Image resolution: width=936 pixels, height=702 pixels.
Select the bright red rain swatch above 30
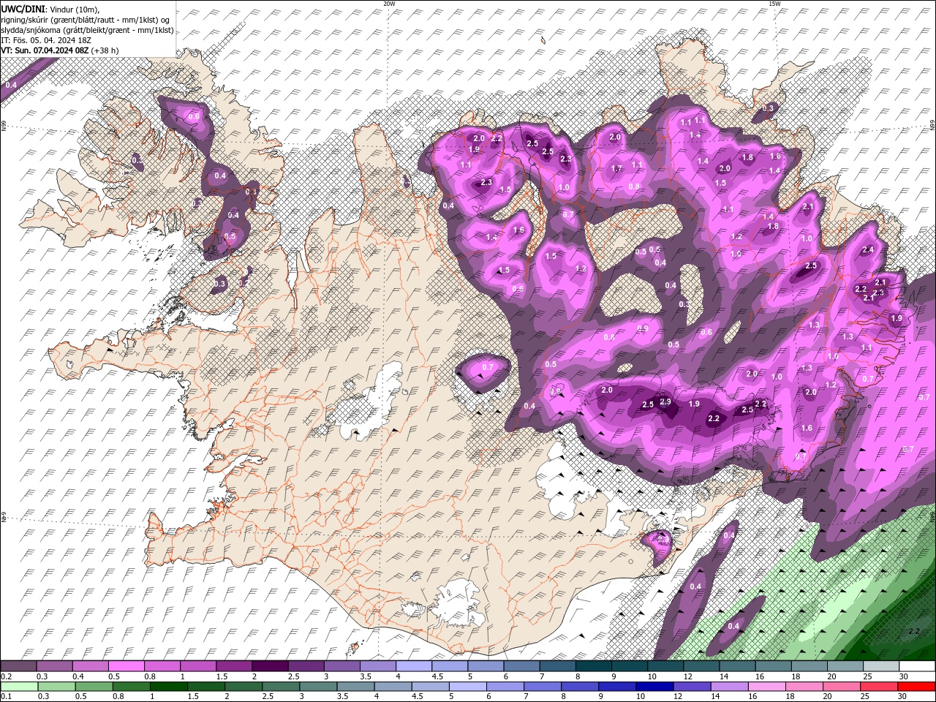pos(917,687)
